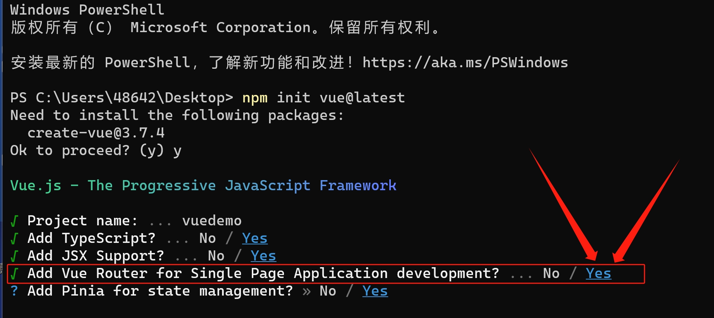Viewport: 714px width, 318px height.
Task: Pick No on the Vue Router prompt
Action: click(551, 274)
